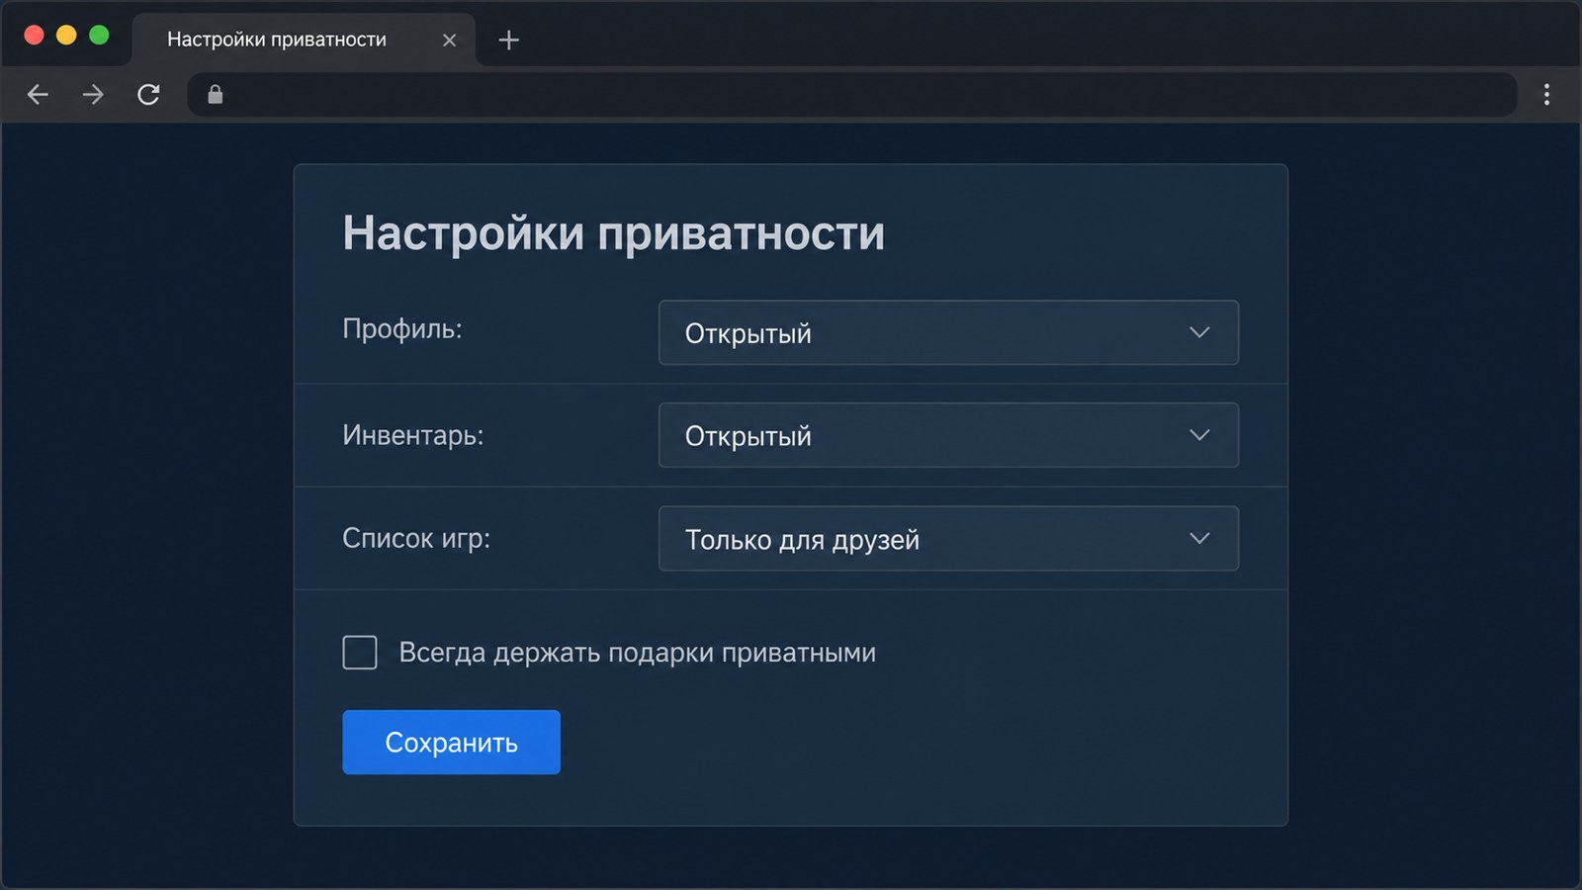Viewport: 1582px width, 890px height.
Task: Click the Профиль: label
Action: point(401,329)
